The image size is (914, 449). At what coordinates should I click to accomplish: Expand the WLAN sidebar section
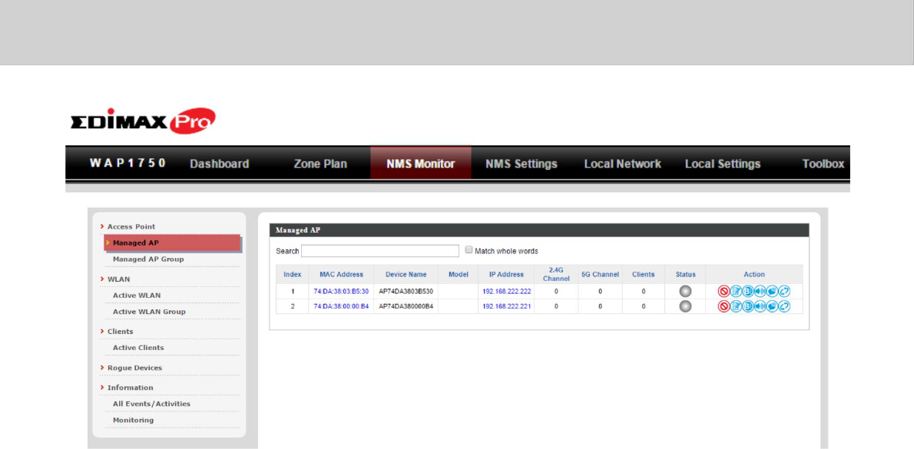(x=118, y=279)
